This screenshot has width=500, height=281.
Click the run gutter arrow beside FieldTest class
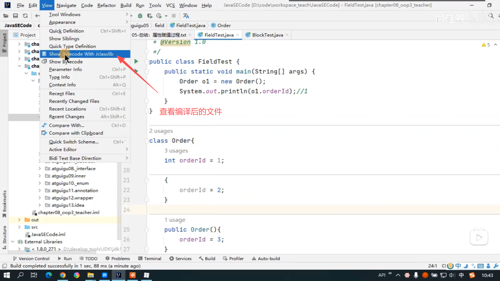point(136,61)
